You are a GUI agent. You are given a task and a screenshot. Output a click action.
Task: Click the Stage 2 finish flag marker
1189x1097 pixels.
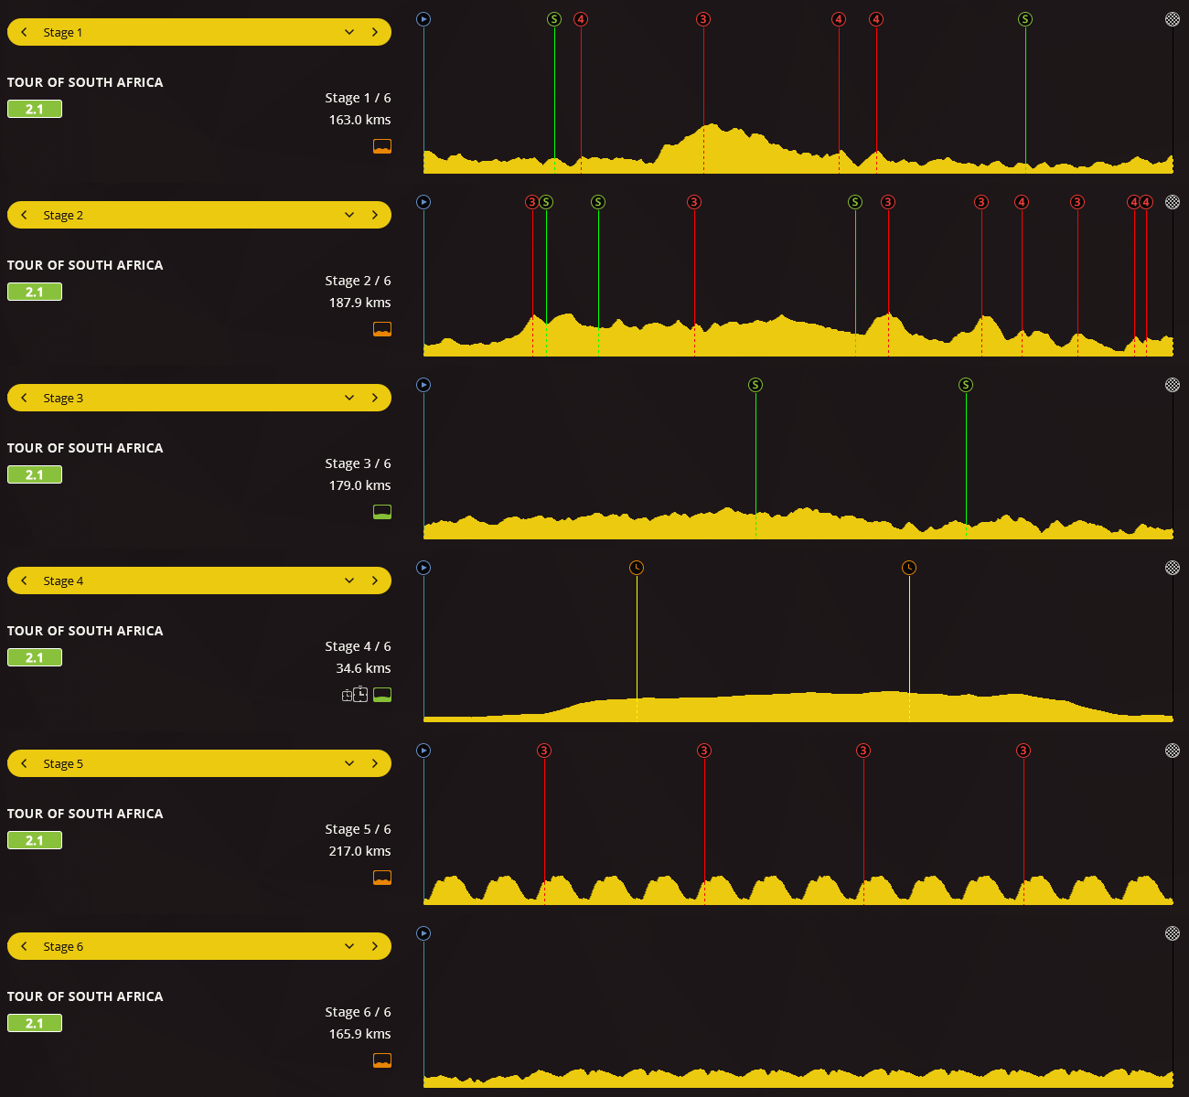[1173, 202]
